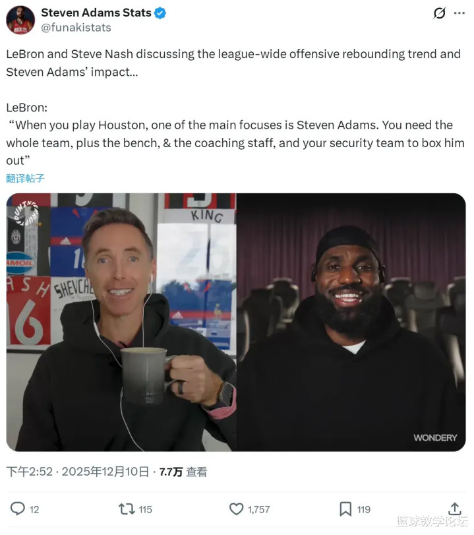The width and height of the screenshot is (474, 535).
Task: Click the reply speech bubble icon
Action: coord(17,509)
